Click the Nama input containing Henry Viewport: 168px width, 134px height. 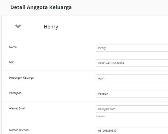point(132,48)
